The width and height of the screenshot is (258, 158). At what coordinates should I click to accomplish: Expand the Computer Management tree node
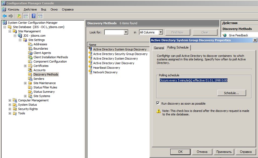[x=10, y=100]
